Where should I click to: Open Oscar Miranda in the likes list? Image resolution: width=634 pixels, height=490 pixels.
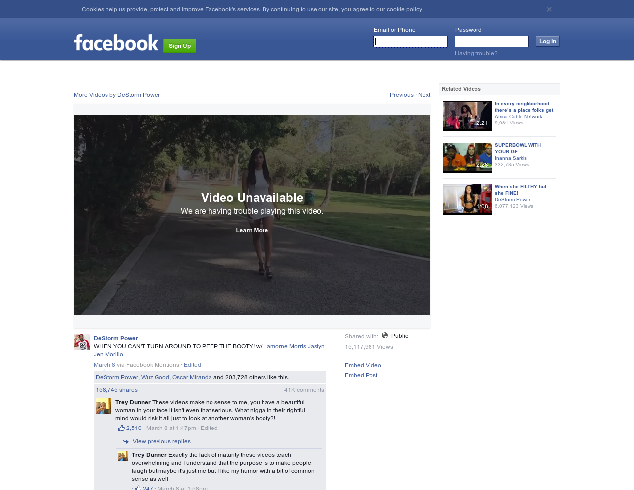192,377
